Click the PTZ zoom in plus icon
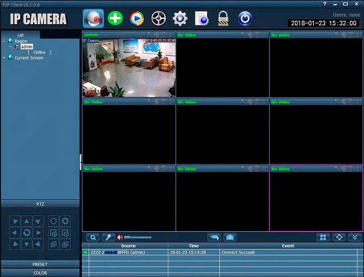 (53, 233)
